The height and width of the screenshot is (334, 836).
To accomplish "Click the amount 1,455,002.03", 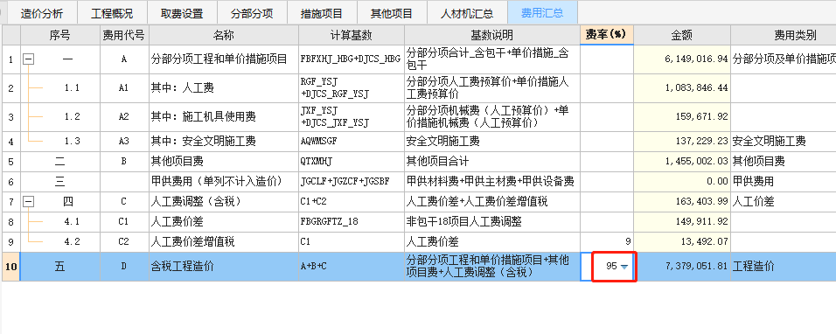I will [x=681, y=162].
